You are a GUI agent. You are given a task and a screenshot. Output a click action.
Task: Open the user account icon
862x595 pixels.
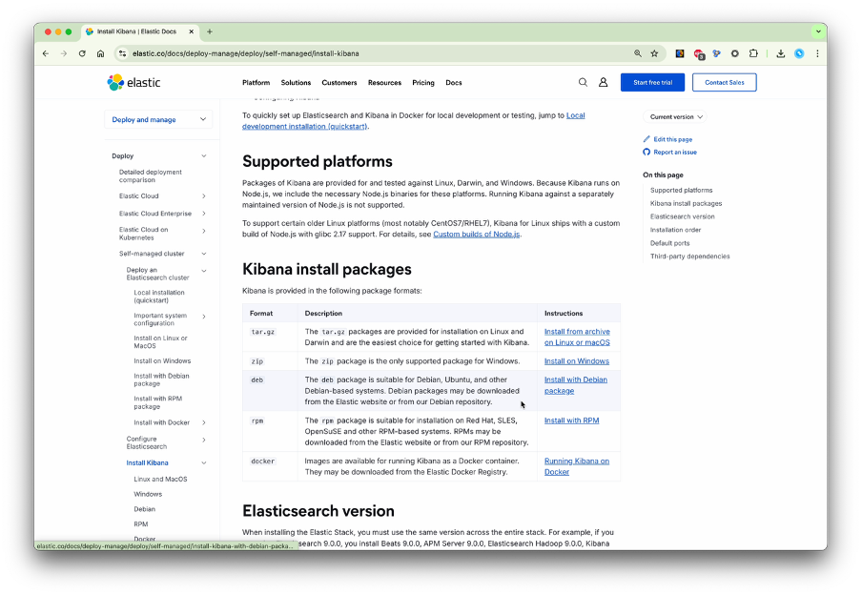[603, 83]
